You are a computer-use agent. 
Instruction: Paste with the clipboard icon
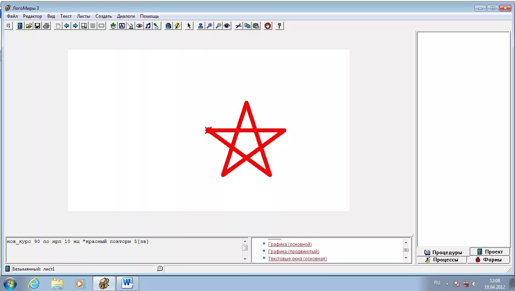point(256,26)
